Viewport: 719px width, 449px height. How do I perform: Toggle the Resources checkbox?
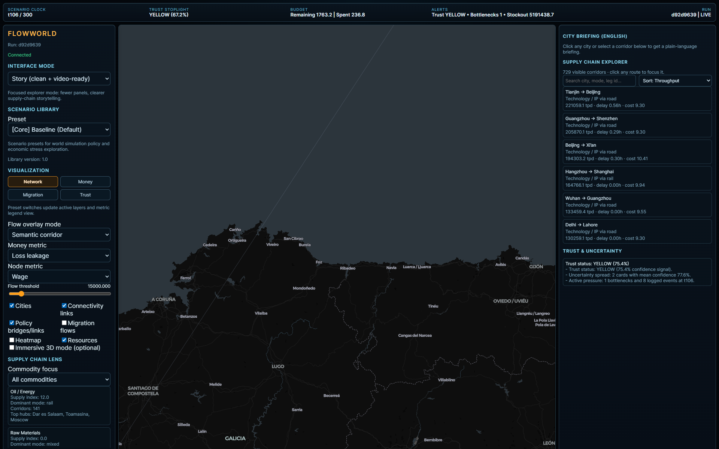[x=64, y=340]
